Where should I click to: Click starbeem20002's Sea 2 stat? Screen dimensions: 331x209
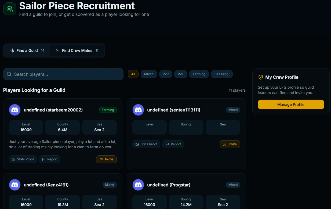99,127
